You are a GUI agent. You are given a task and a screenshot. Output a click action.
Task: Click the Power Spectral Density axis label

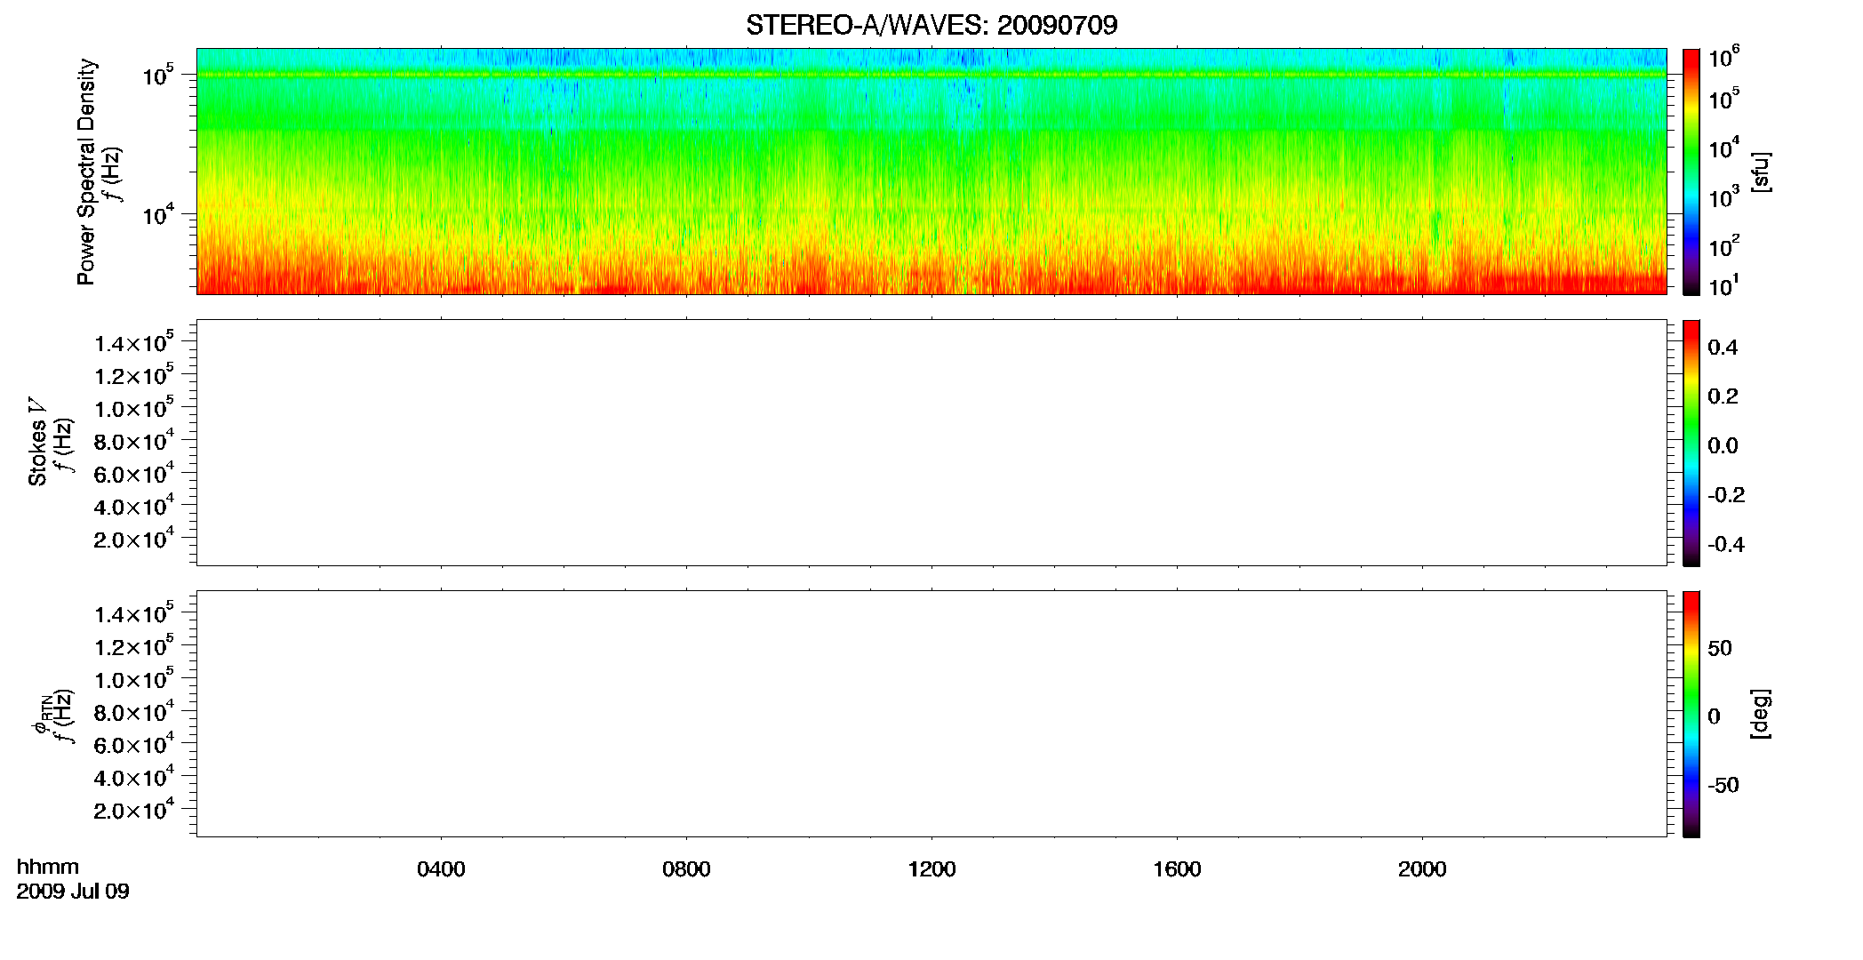coord(86,172)
